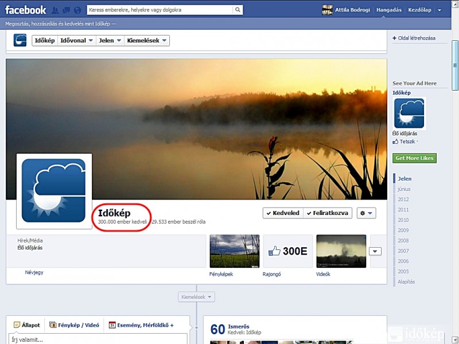This screenshot has height=344, width=459.
Task: Jump to 2006 on timeline sidebar
Action: (403, 261)
